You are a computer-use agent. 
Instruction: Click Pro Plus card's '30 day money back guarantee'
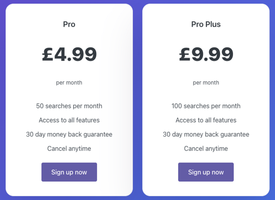[x=206, y=134]
